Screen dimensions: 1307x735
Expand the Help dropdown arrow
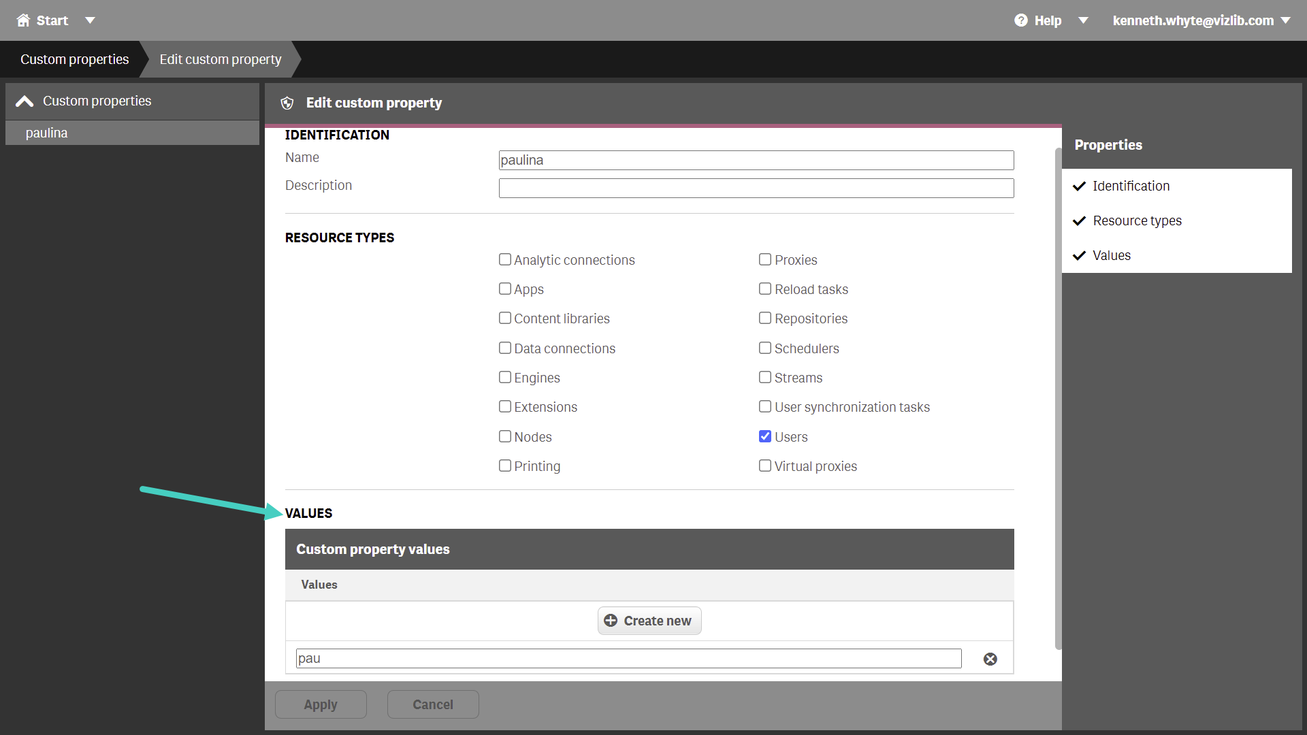point(1083,20)
